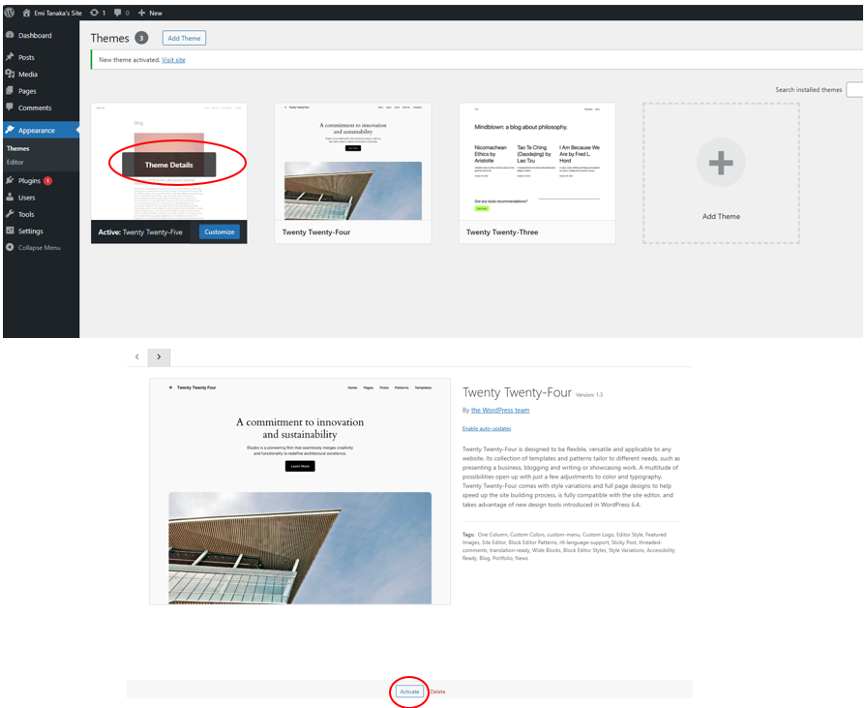Click the Add Theme button near heading
866x708 pixels.
184,38
